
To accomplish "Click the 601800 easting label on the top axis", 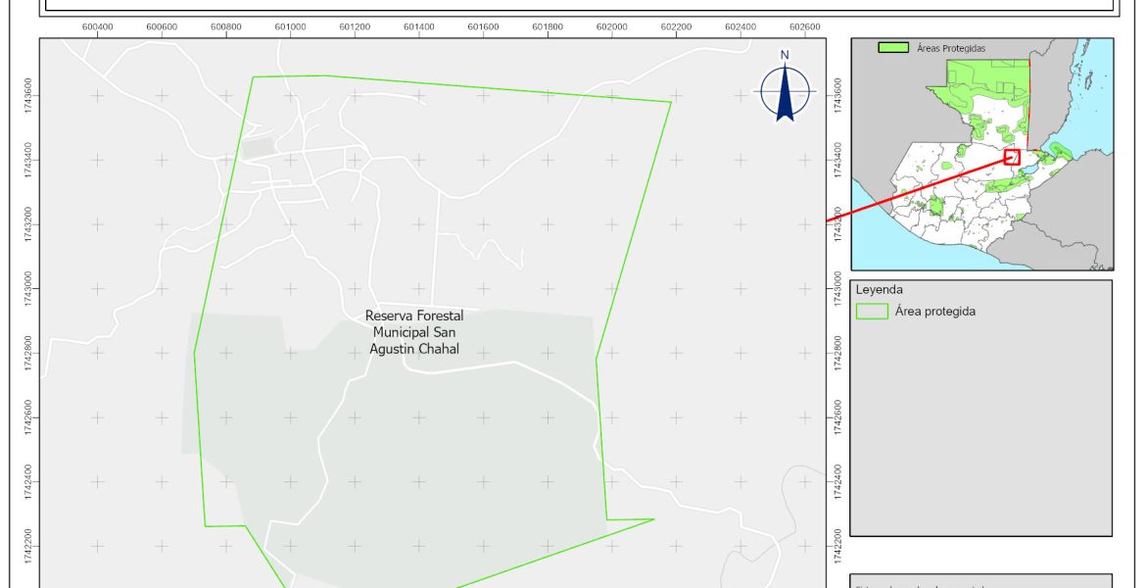I will [x=548, y=27].
